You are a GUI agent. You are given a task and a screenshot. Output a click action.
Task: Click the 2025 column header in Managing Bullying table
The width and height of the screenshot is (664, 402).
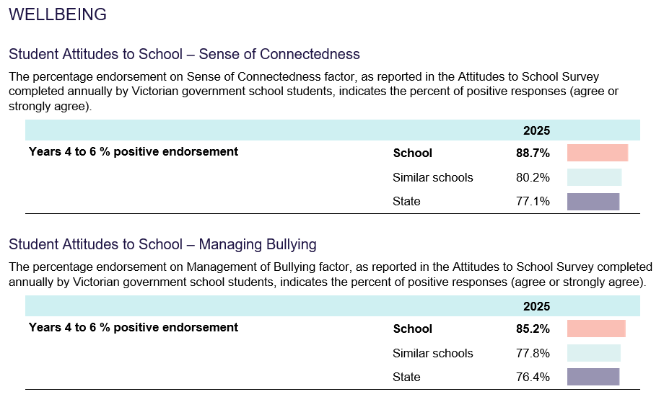click(536, 306)
